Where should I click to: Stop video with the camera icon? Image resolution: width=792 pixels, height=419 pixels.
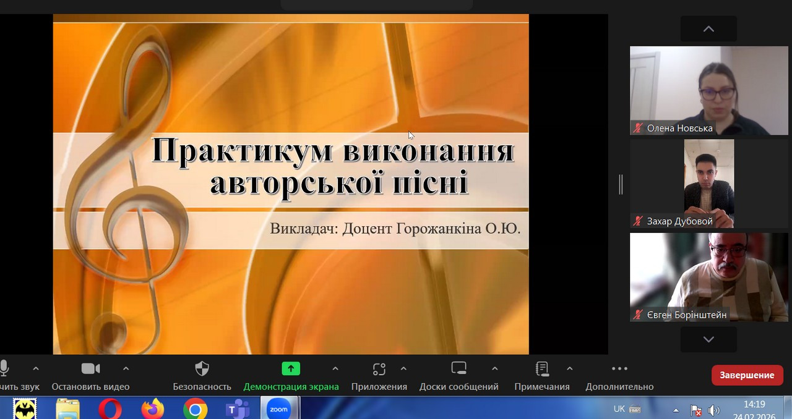(90, 368)
